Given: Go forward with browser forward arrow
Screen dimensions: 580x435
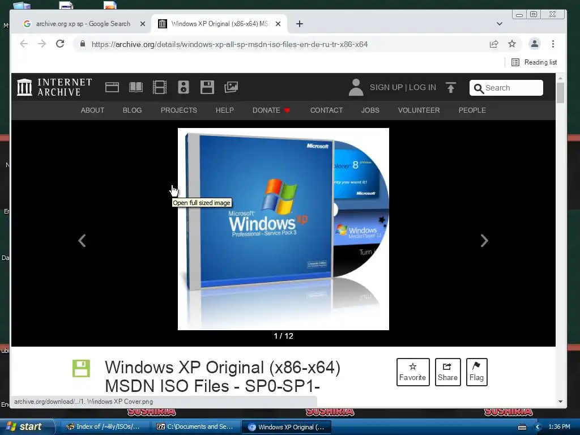Looking at the screenshot, I should click(x=42, y=44).
